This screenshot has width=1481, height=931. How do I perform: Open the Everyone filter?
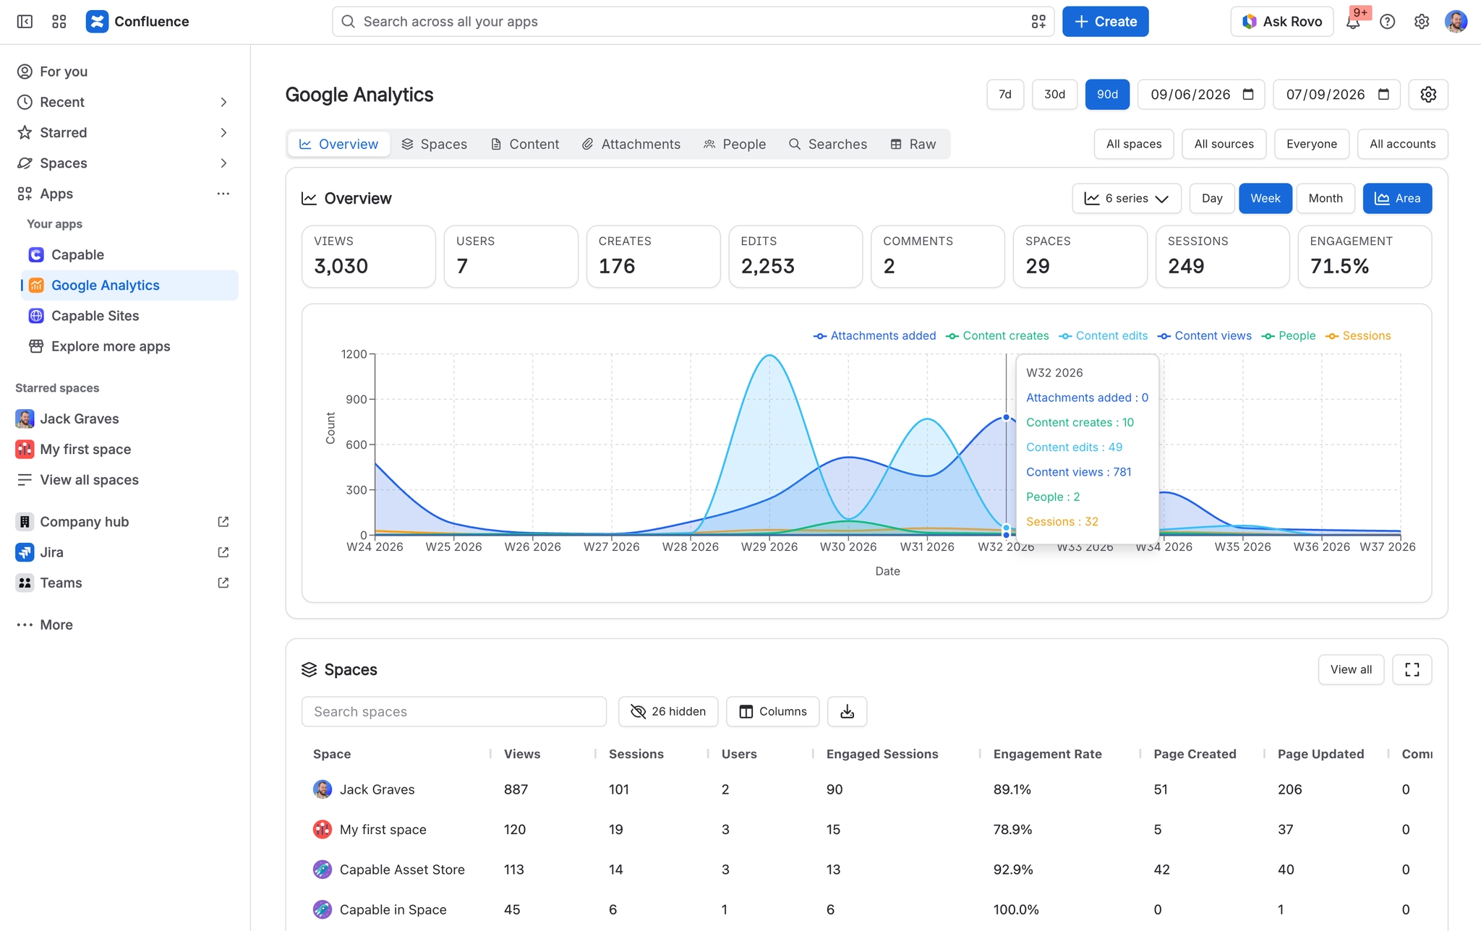[x=1312, y=144]
